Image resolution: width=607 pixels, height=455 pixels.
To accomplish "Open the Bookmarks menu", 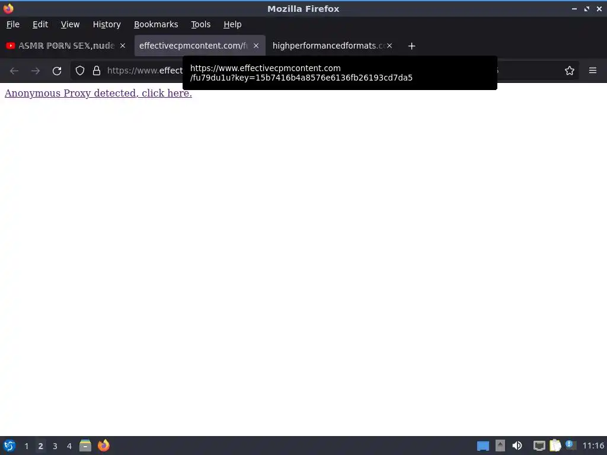I will tap(156, 24).
